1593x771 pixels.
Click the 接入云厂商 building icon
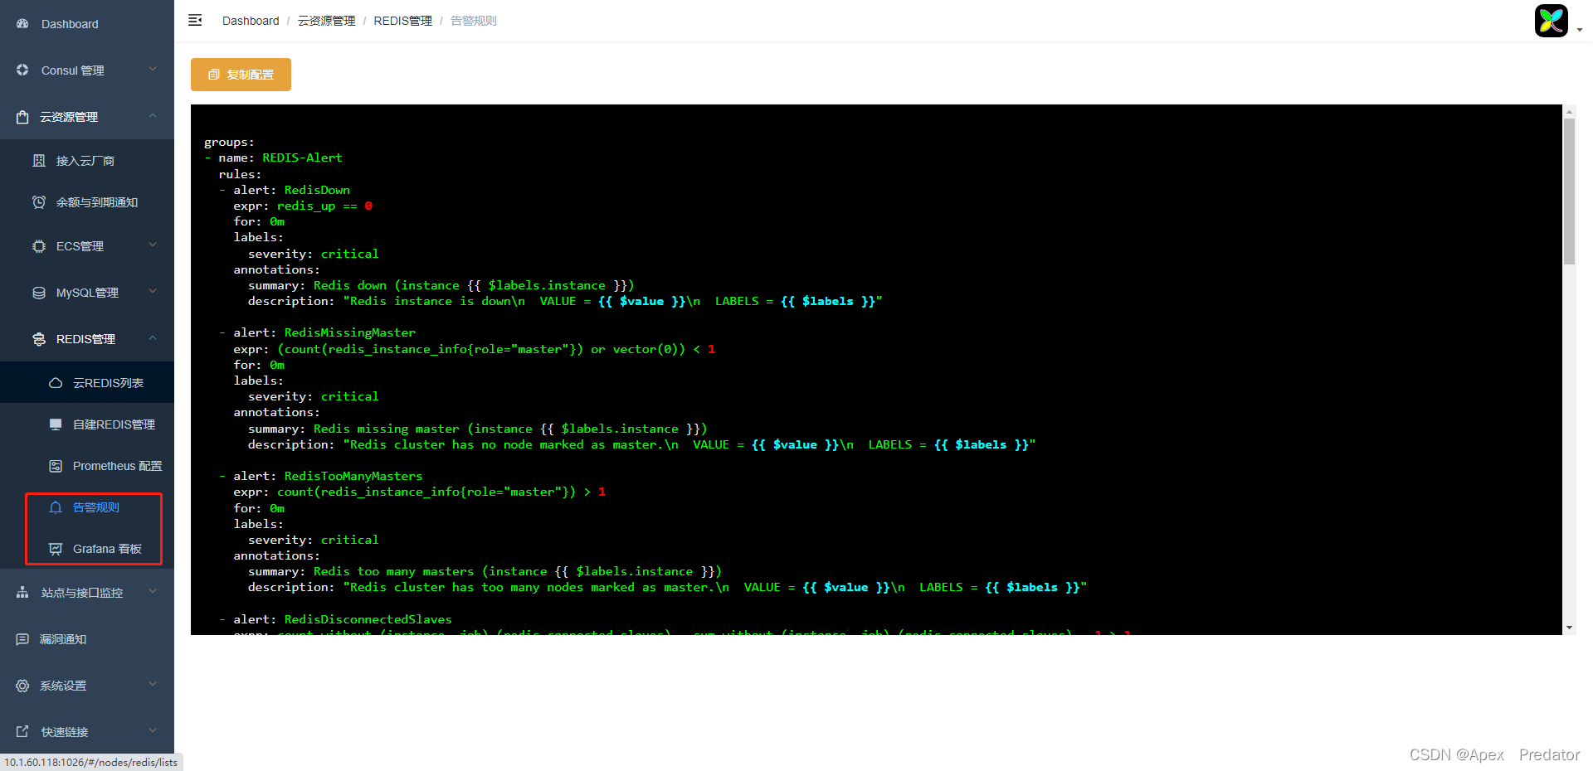[x=39, y=161]
